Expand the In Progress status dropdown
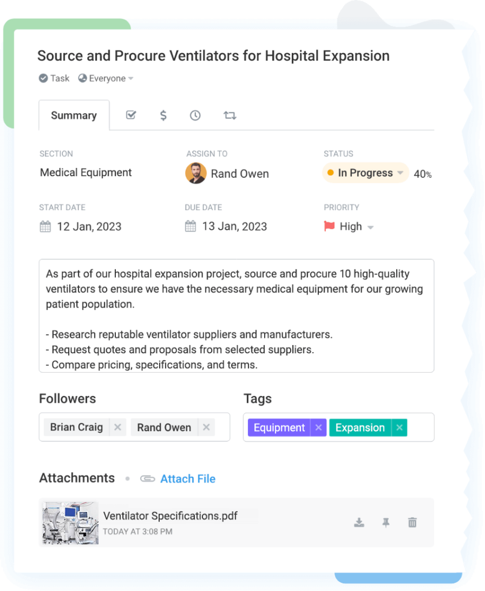This screenshot has height=591, width=485. [400, 173]
